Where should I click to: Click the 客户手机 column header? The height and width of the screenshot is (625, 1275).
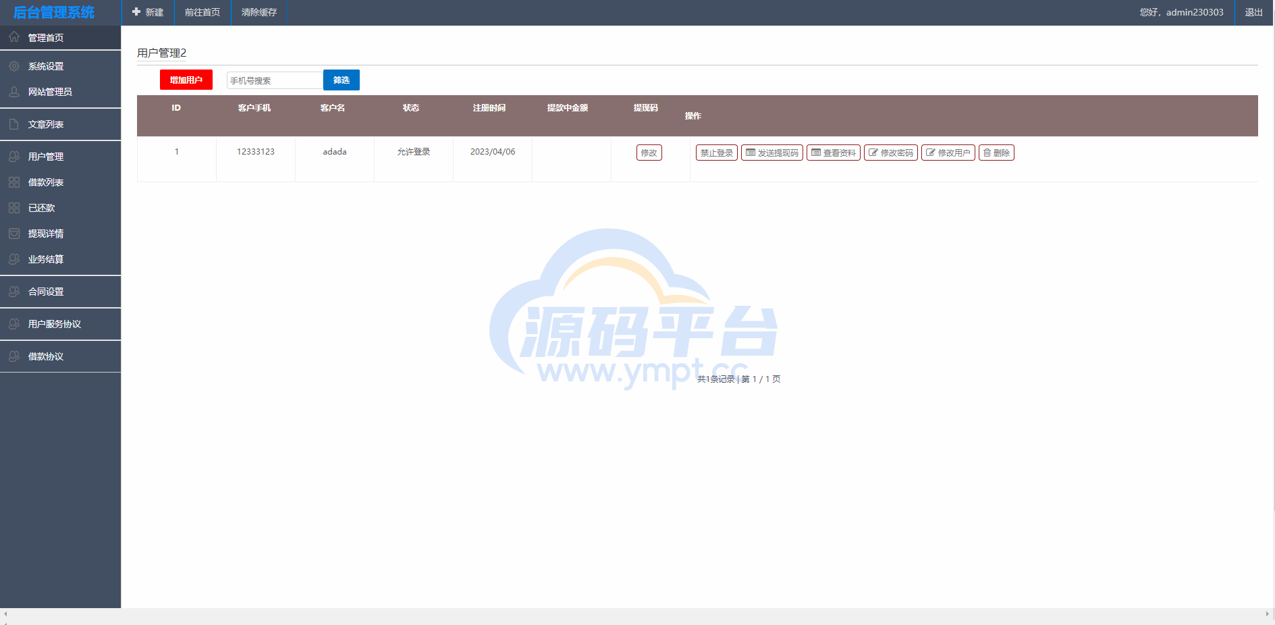[x=254, y=108]
